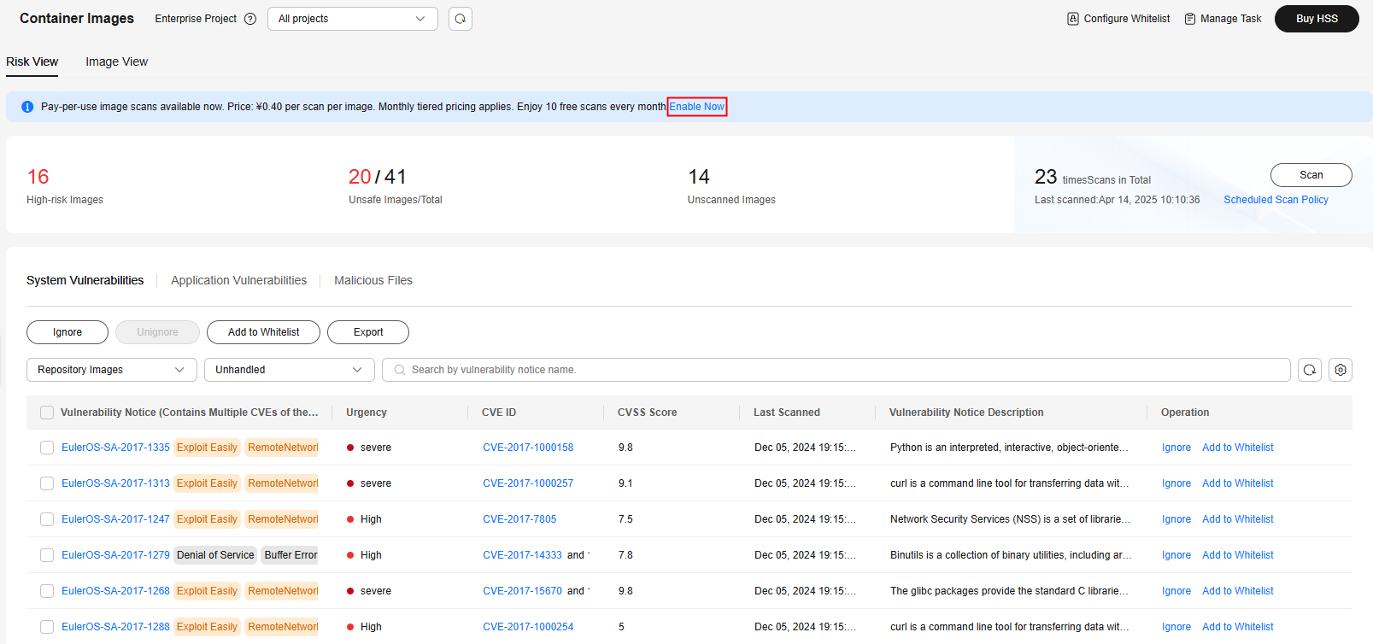Open table column settings gear
Image resolution: width=1373 pixels, height=644 pixels.
(1341, 370)
